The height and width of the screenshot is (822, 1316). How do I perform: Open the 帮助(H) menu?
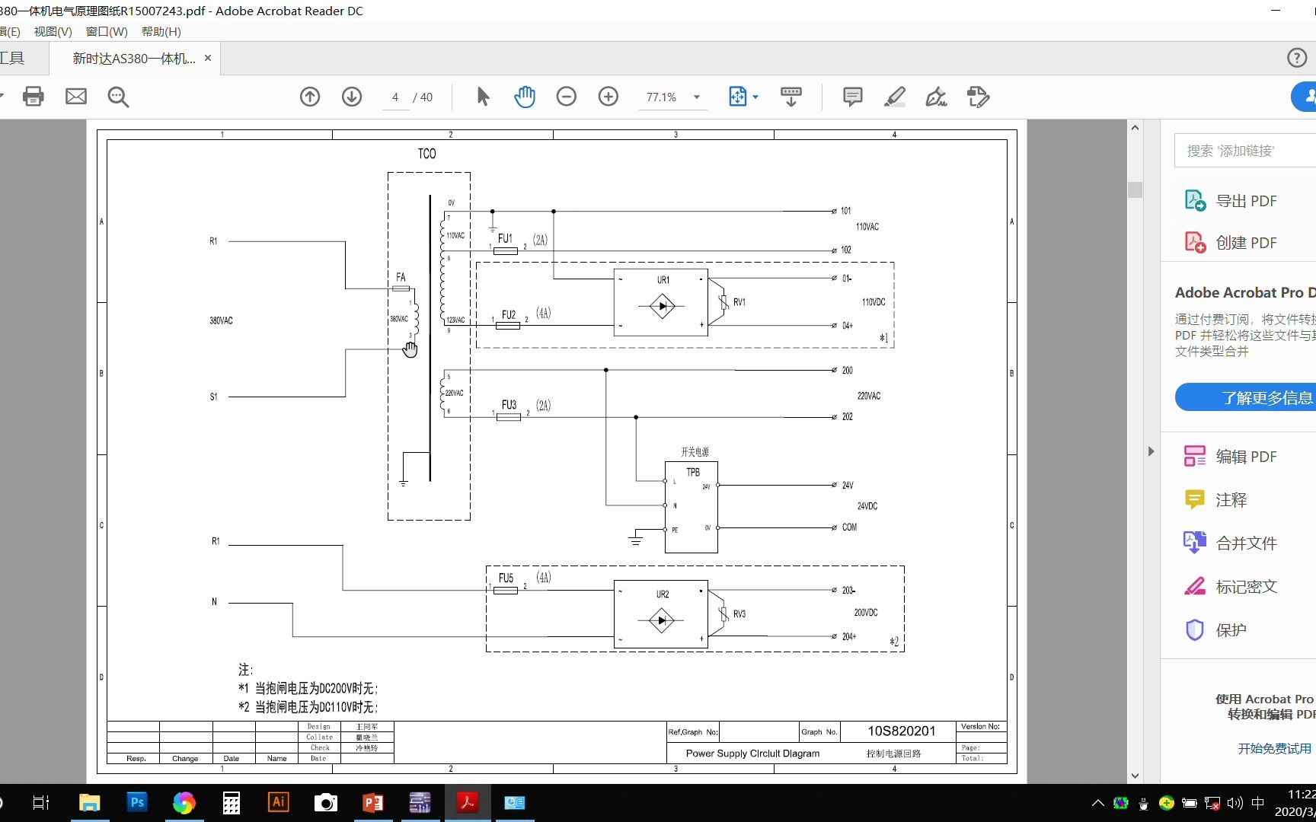161,31
